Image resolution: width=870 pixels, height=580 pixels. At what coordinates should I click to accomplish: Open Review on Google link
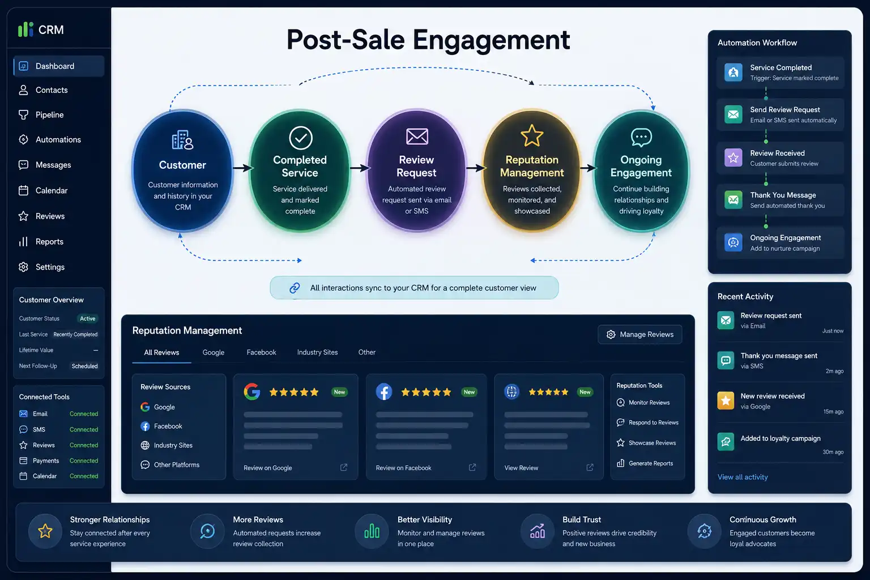pos(268,468)
